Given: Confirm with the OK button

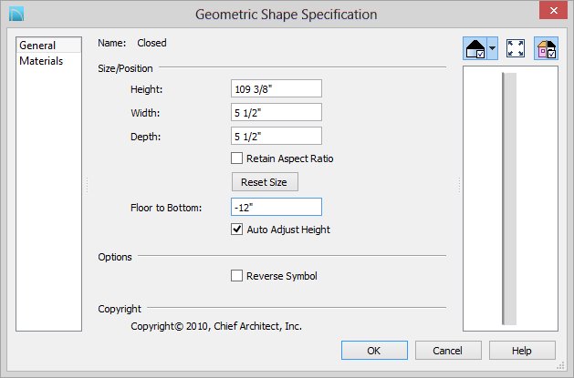Looking at the screenshot, I should point(374,351).
